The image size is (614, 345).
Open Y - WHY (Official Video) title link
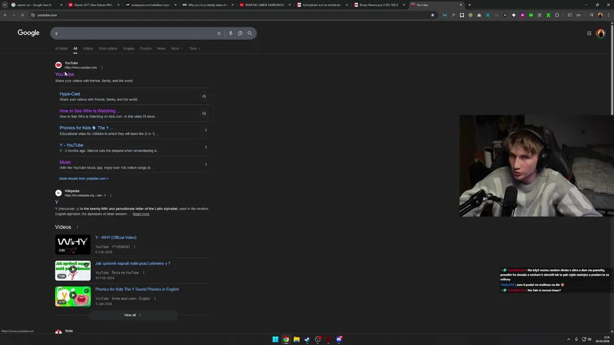pyautogui.click(x=116, y=237)
